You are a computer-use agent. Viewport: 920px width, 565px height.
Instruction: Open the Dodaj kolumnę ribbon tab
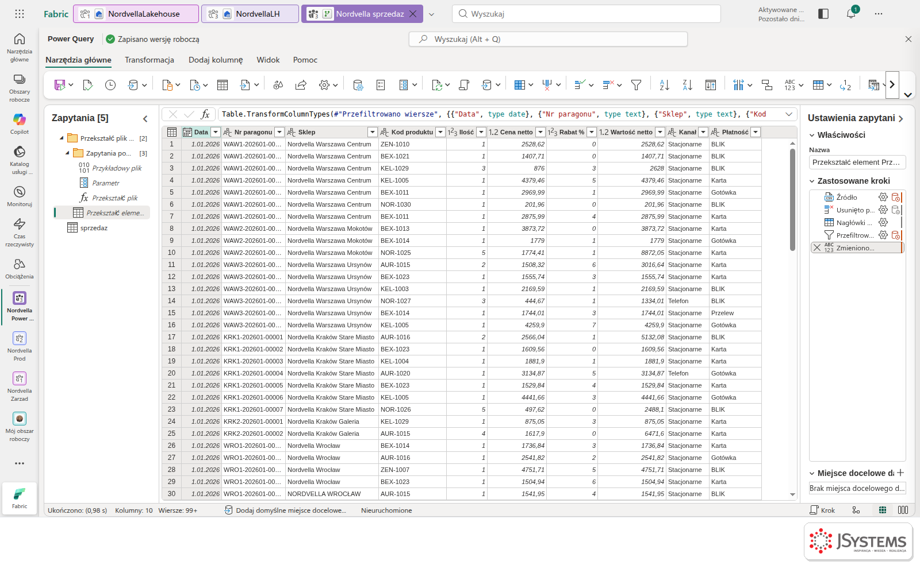(x=216, y=60)
